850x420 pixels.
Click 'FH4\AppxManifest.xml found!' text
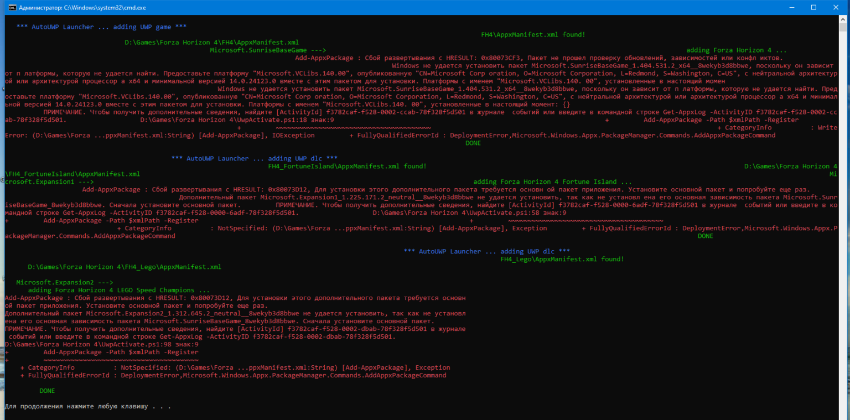tap(533, 34)
